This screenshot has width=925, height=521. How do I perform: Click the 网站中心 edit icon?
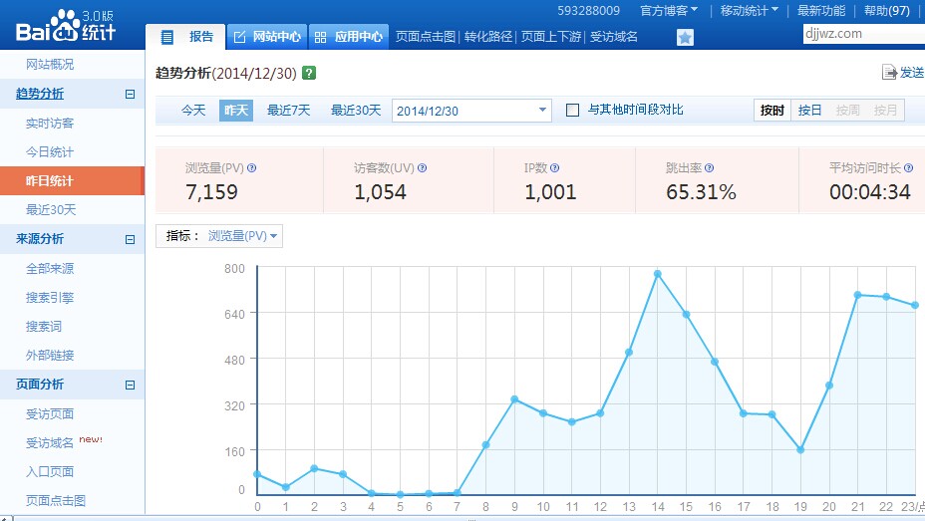pyautogui.click(x=239, y=37)
